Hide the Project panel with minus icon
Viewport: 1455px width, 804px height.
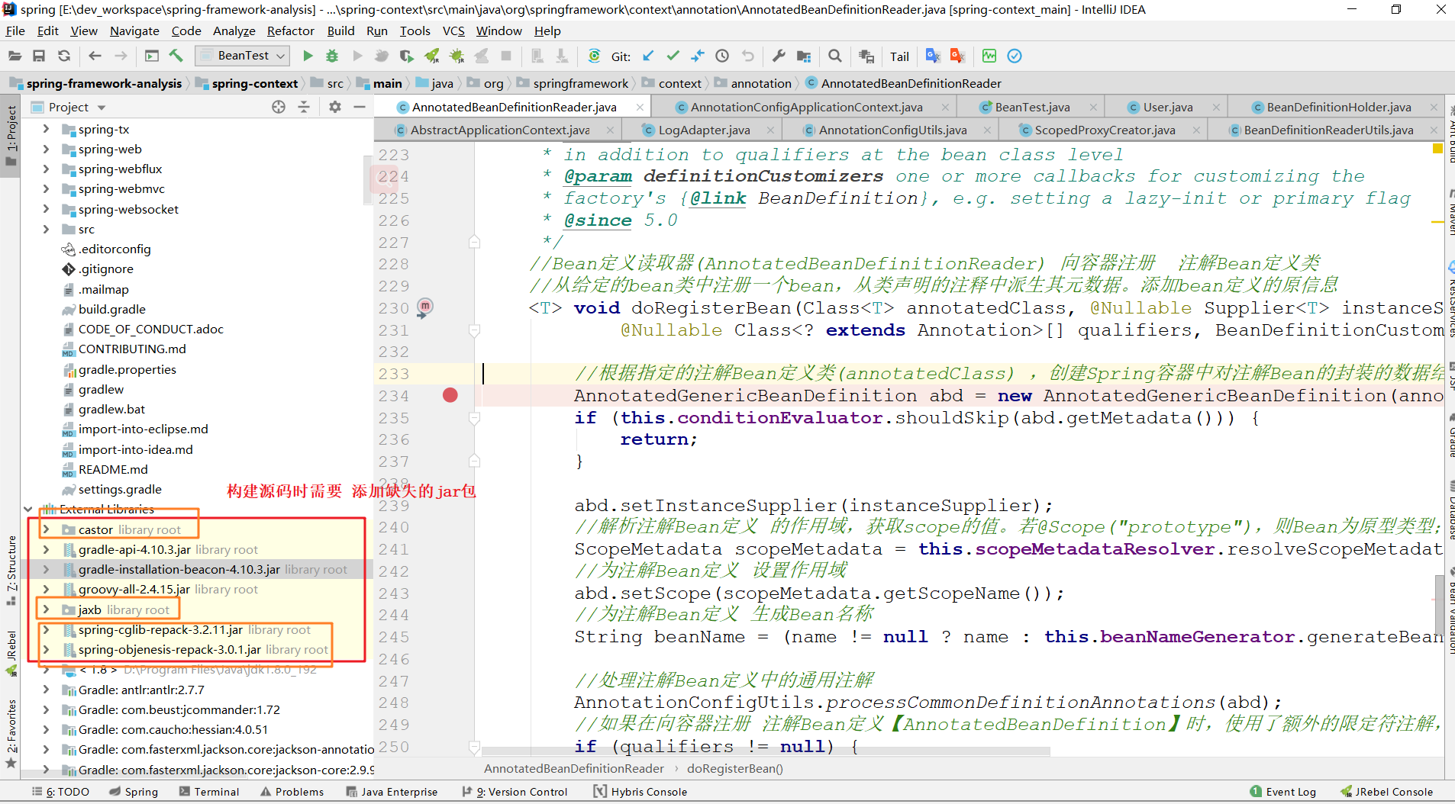click(360, 107)
